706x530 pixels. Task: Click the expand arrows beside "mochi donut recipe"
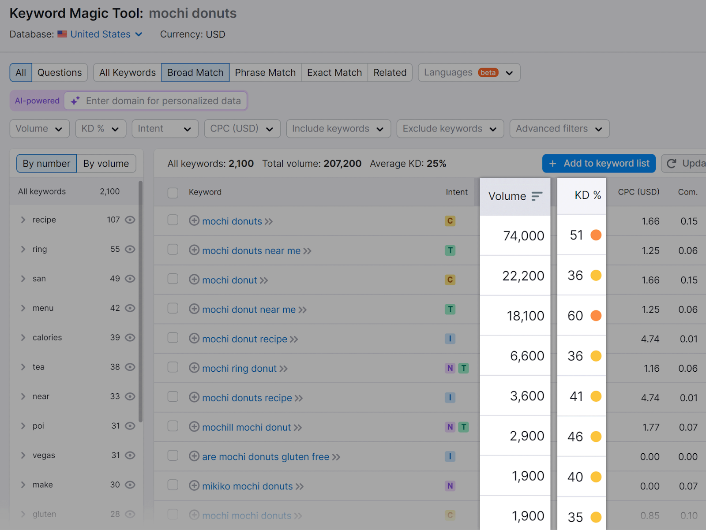pyautogui.click(x=294, y=339)
